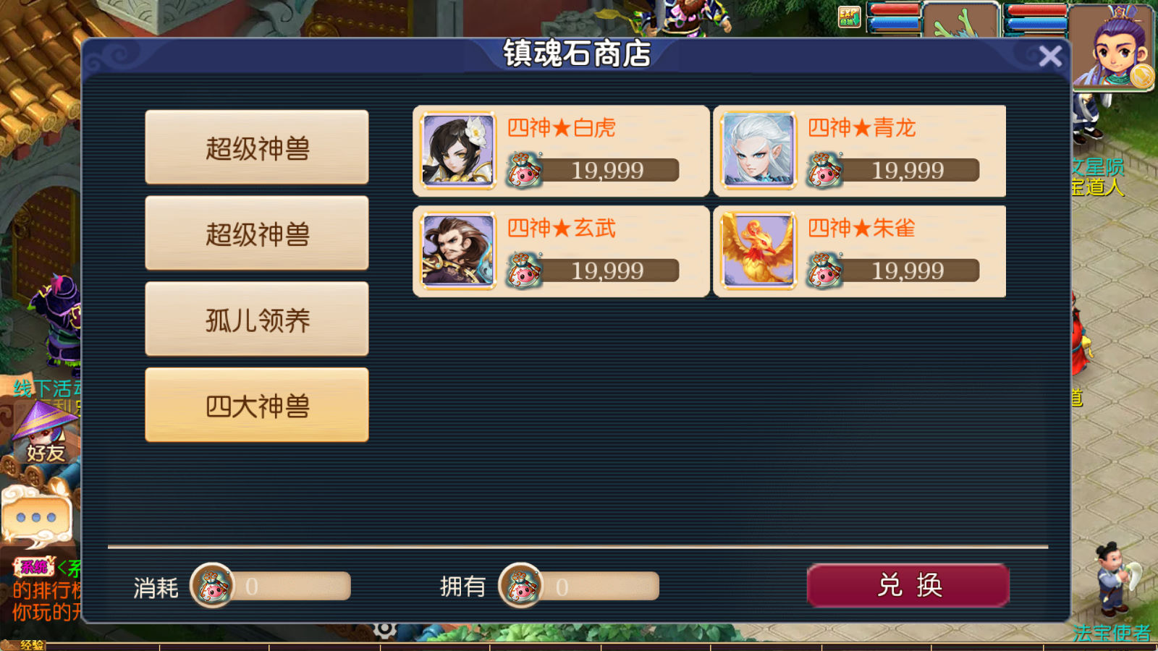1158x651 pixels.
Task: Open the 四大神兽 category tab
Action: (x=257, y=405)
